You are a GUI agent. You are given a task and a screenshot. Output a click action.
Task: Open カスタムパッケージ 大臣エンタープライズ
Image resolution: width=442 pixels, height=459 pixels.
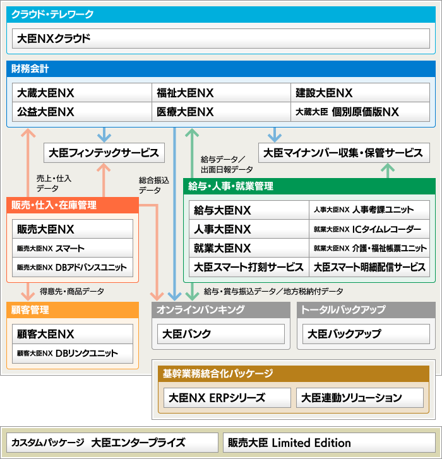[x=112, y=443]
